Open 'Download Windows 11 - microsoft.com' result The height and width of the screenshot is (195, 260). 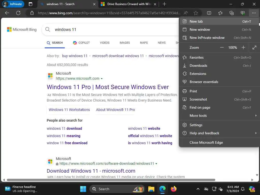pyautogui.click(x=91, y=171)
